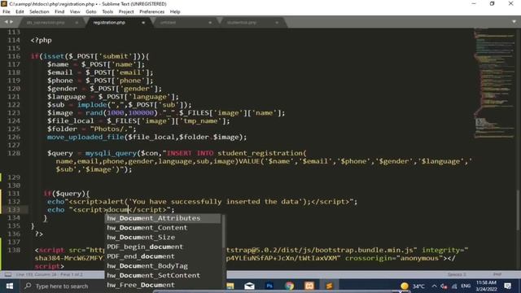This screenshot has height=293, width=521.
Task: Open the Help menu
Action: [x=175, y=11]
